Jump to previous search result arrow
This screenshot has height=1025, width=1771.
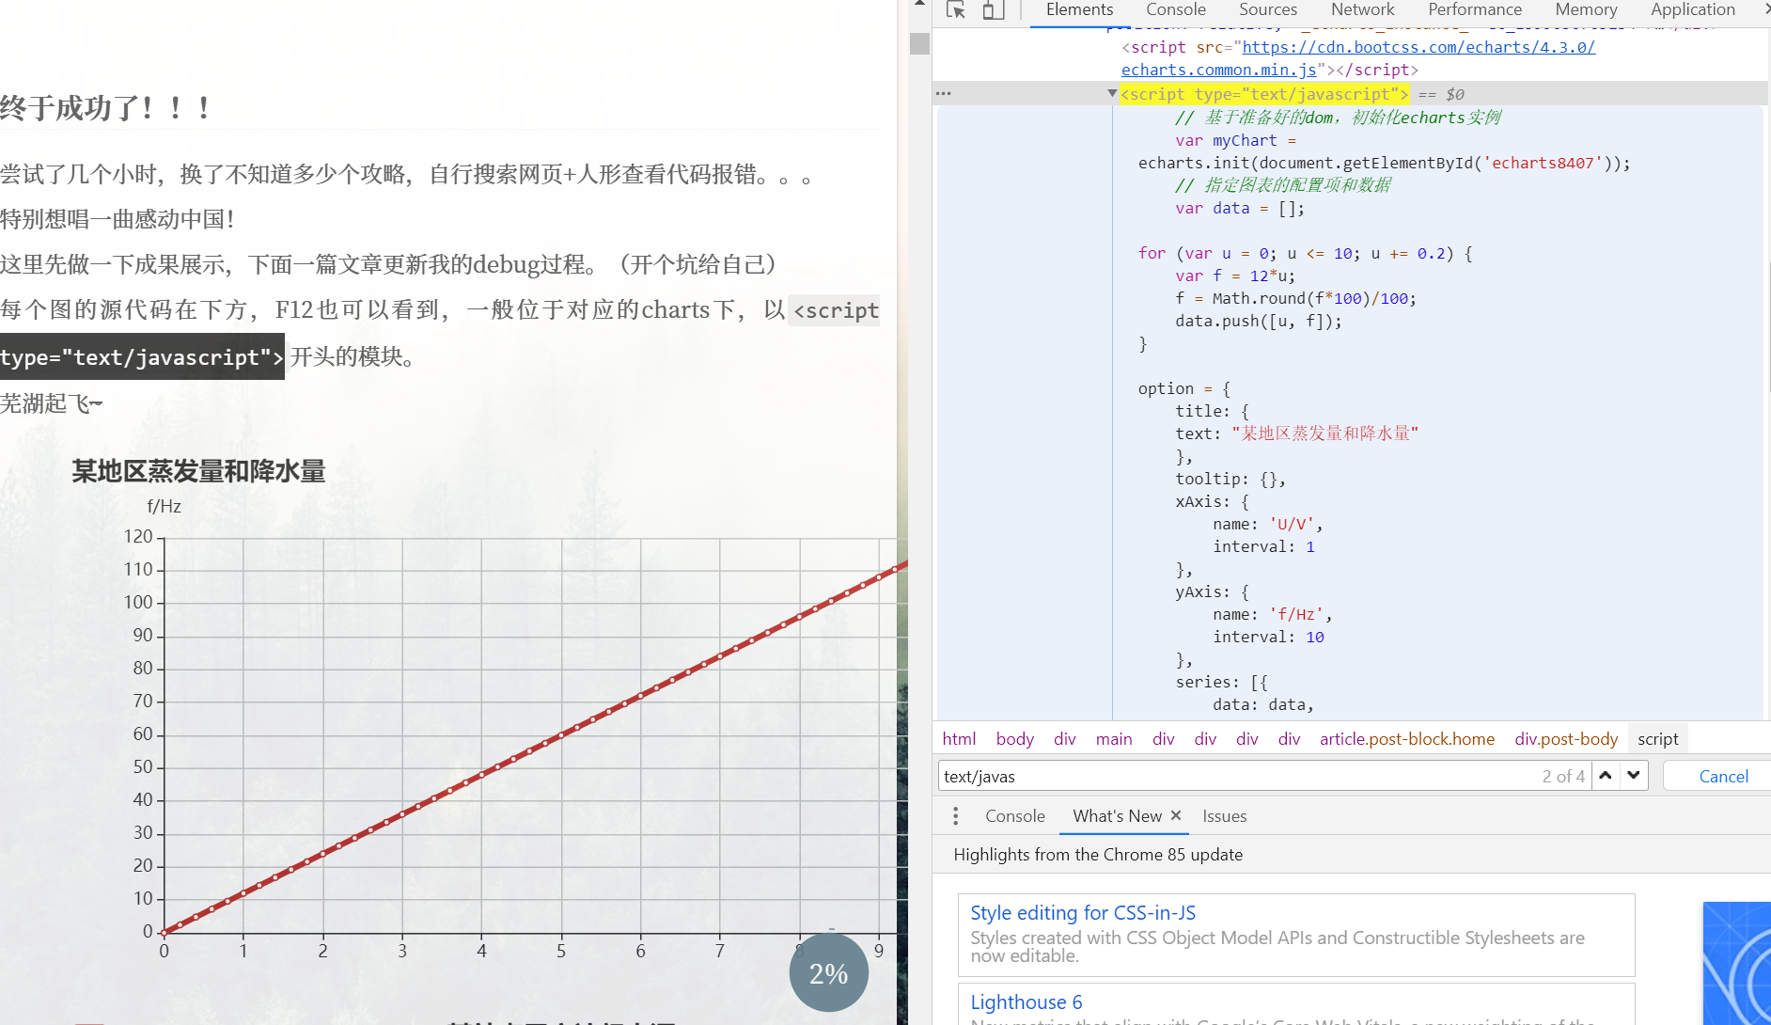1606,776
